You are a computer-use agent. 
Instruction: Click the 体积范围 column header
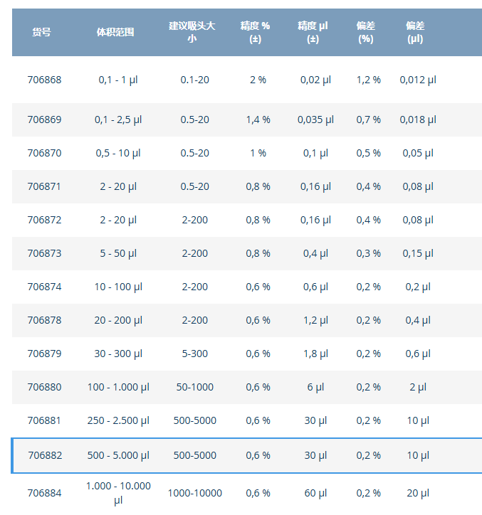coord(115,32)
